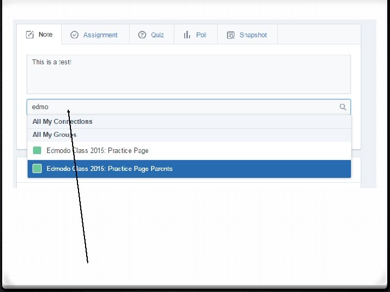Viewport: 390px width, 292px height.
Task: Click the Snapshot icon
Action: [x=231, y=35]
